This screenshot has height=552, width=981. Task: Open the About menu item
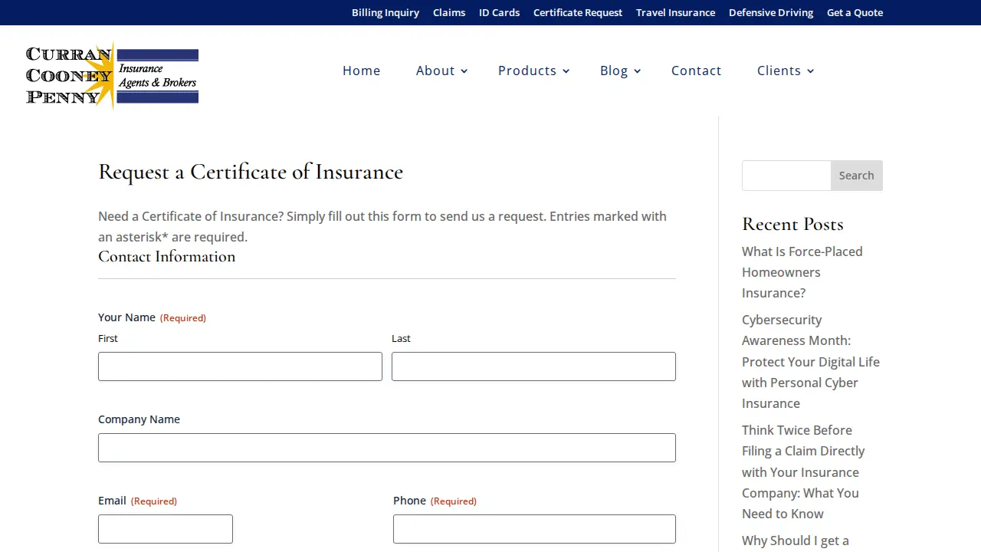click(x=435, y=71)
